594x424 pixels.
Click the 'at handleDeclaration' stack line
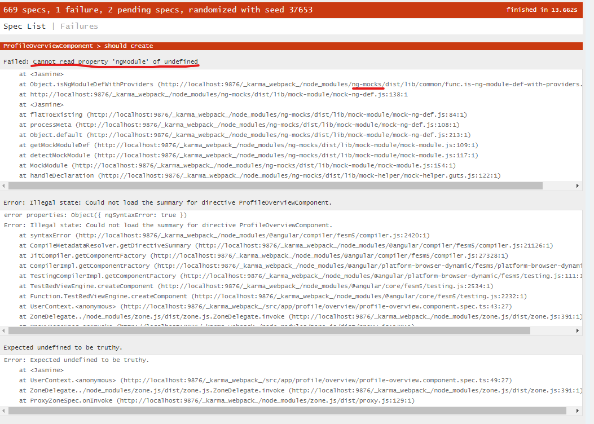pos(260,176)
